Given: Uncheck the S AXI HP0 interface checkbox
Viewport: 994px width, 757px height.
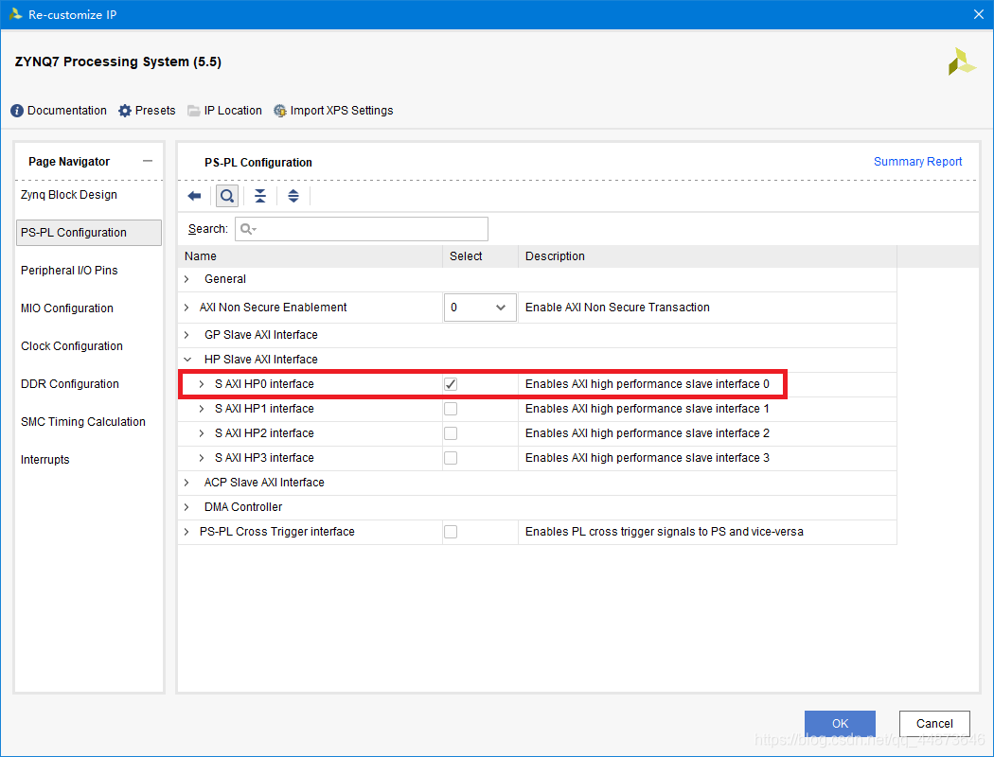Looking at the screenshot, I should coord(451,384).
